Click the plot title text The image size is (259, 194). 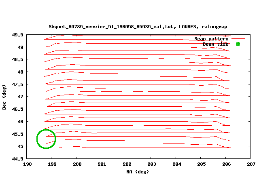tap(138, 27)
